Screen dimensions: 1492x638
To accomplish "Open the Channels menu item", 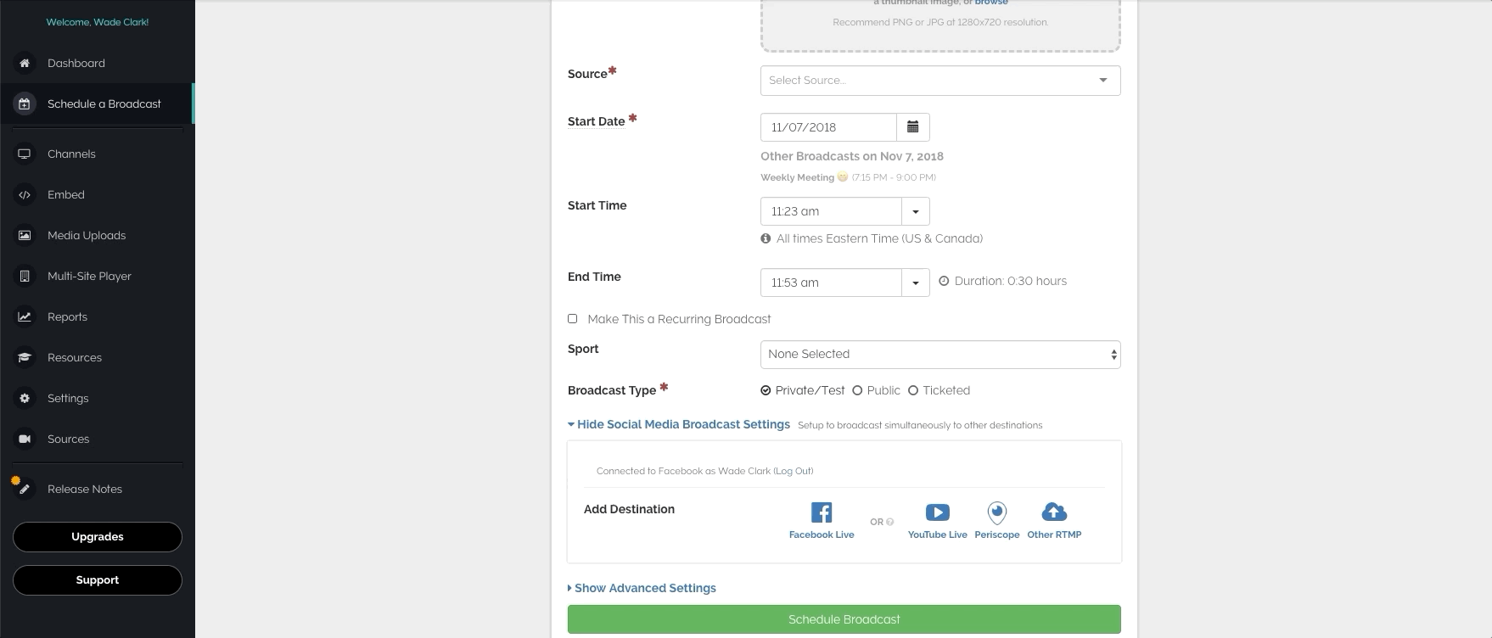I will tap(71, 154).
